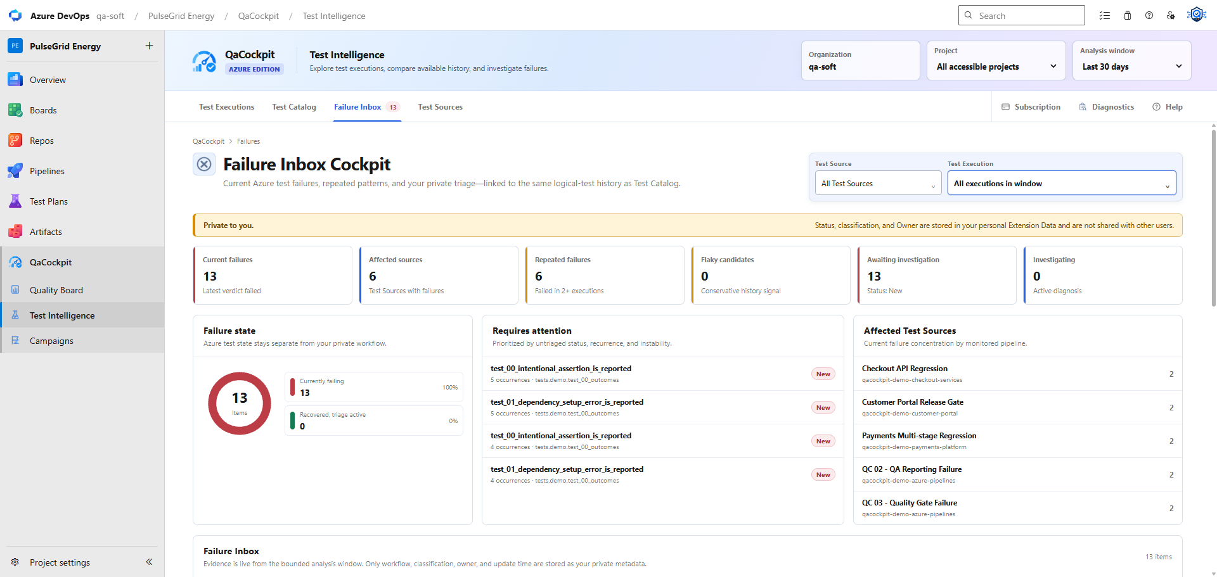Screen dimensions: 1217x577
Task: Open the marketplace shopping bag icon
Action: [x=1127, y=15]
